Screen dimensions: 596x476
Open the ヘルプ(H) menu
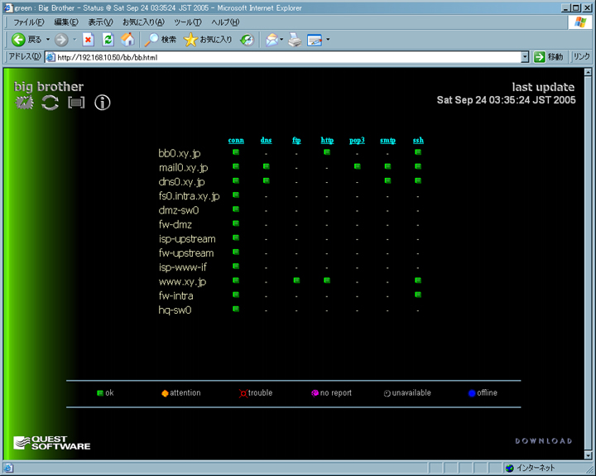click(x=225, y=22)
